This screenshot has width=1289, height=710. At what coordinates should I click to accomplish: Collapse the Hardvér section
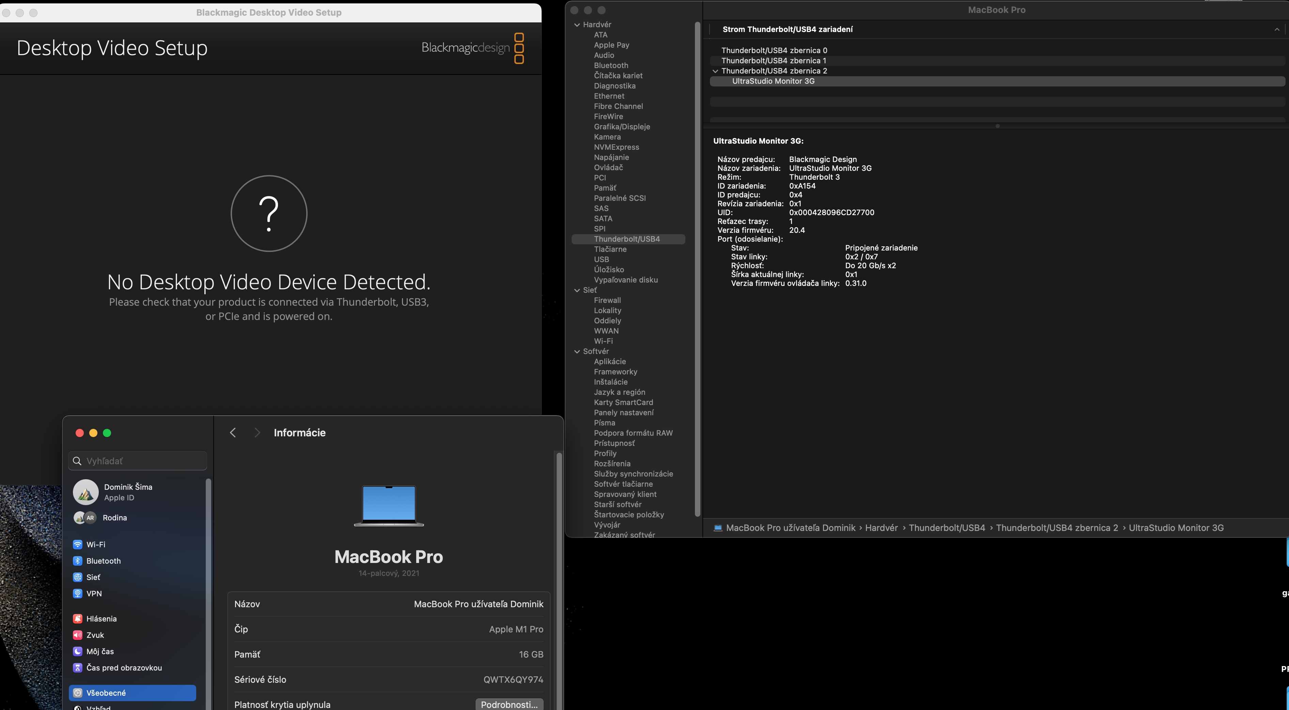pos(577,25)
